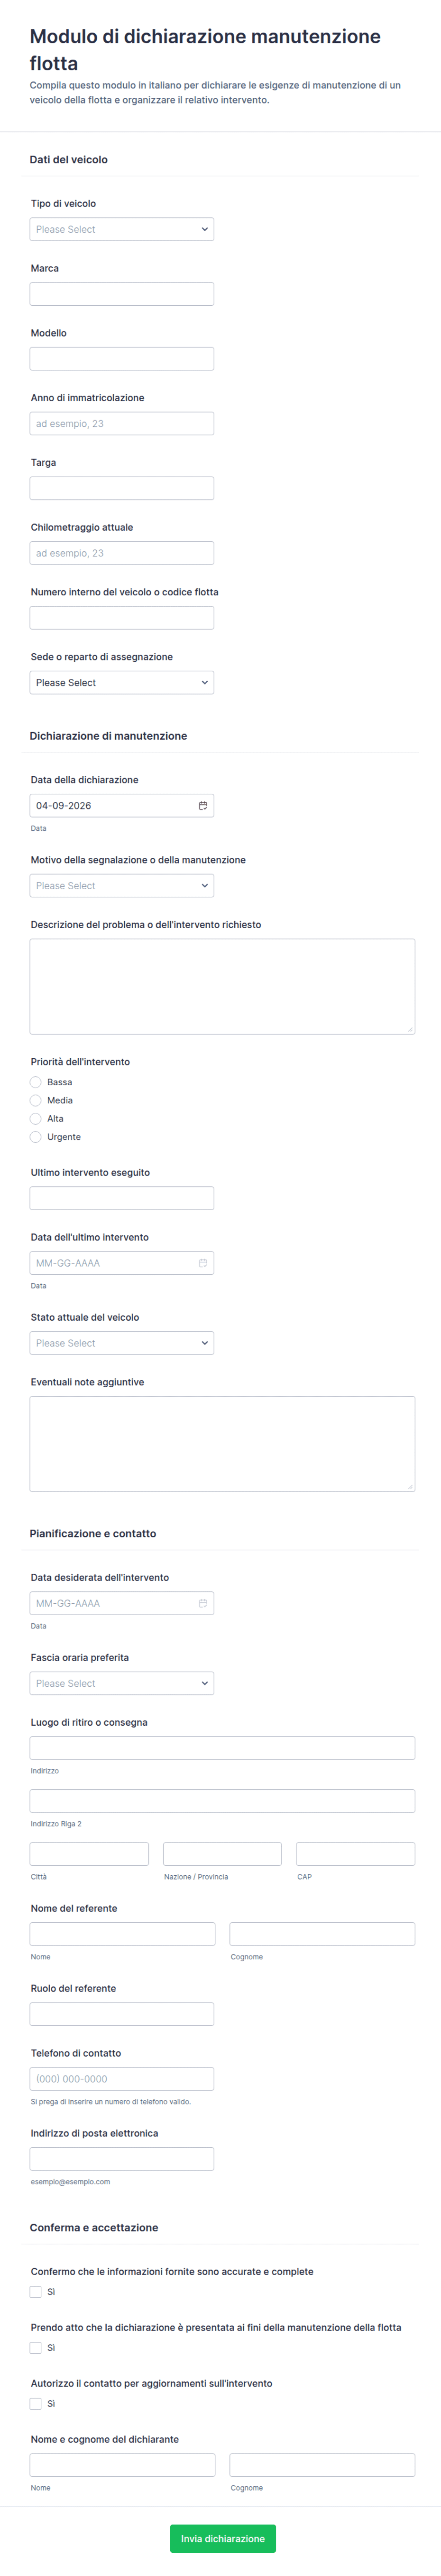Click the Telefono di contatto field
This screenshot has height=2576, width=441.
pyautogui.click(x=122, y=2079)
